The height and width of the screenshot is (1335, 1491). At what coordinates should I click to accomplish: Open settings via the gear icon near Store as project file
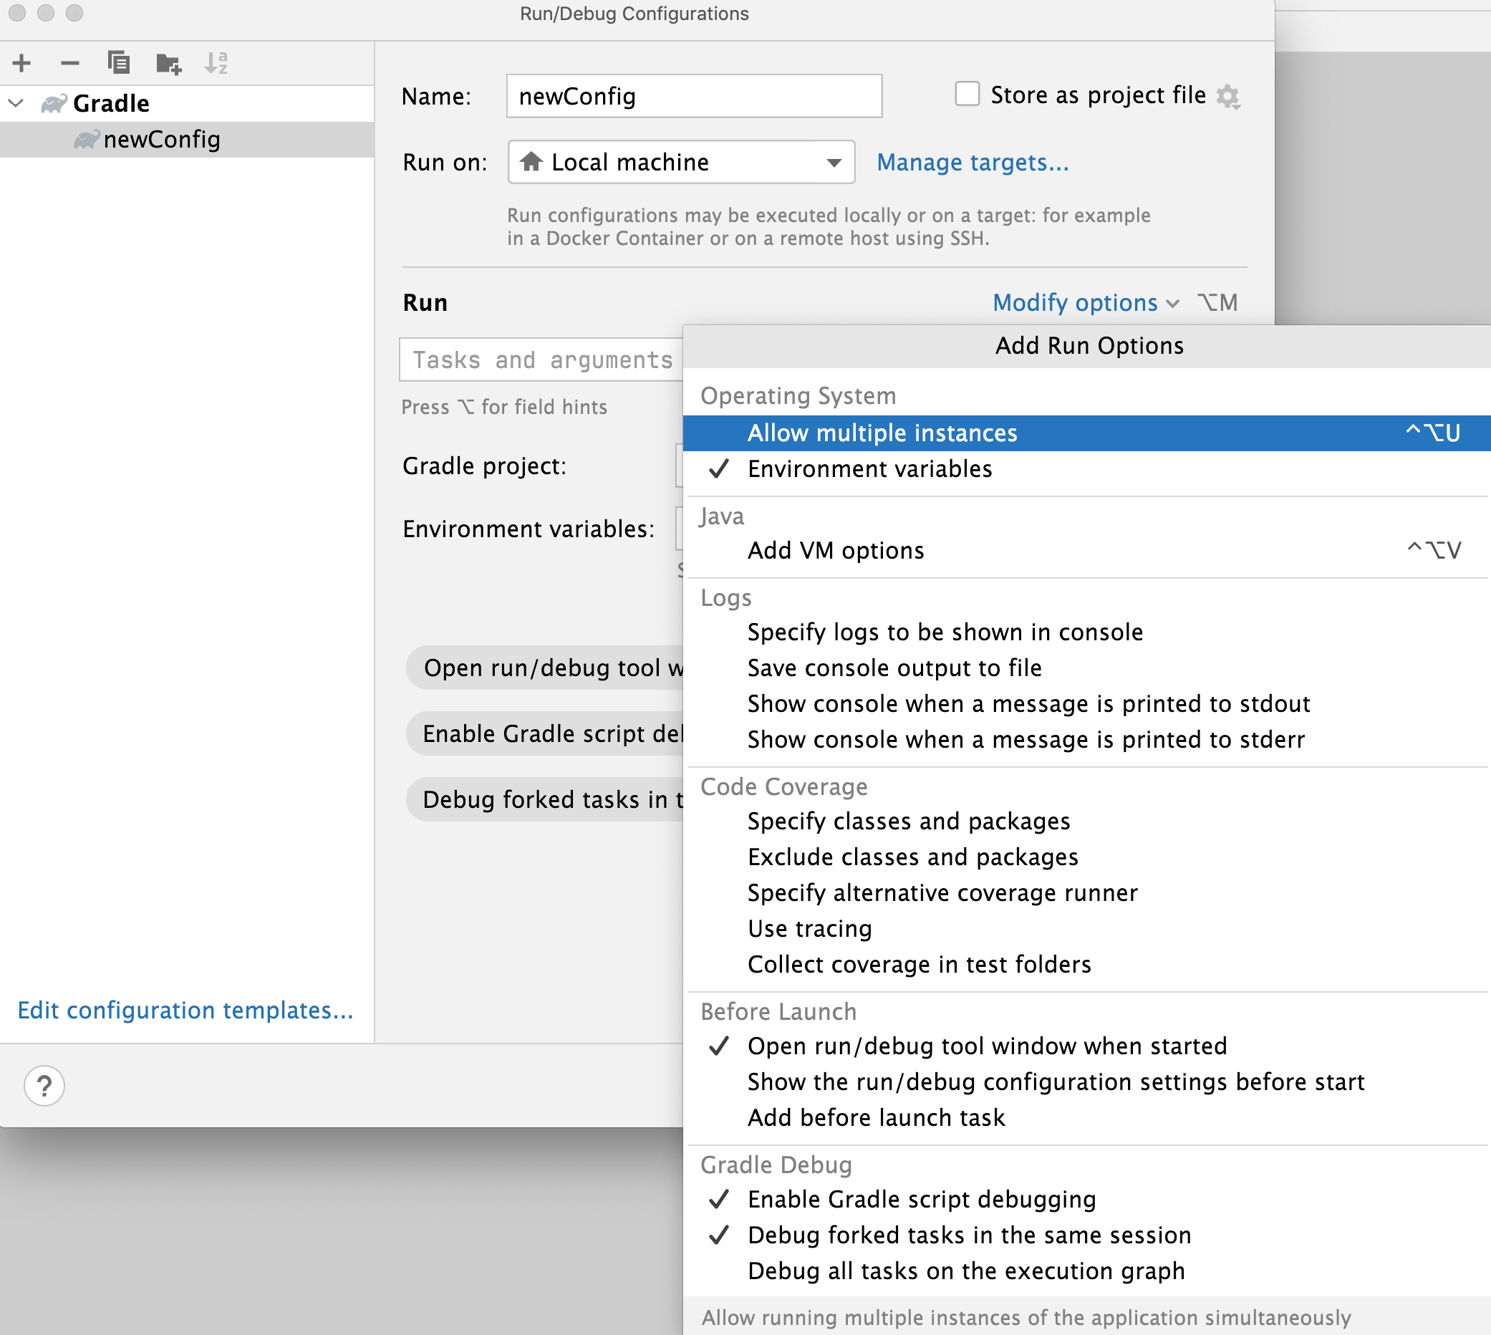[x=1230, y=96]
